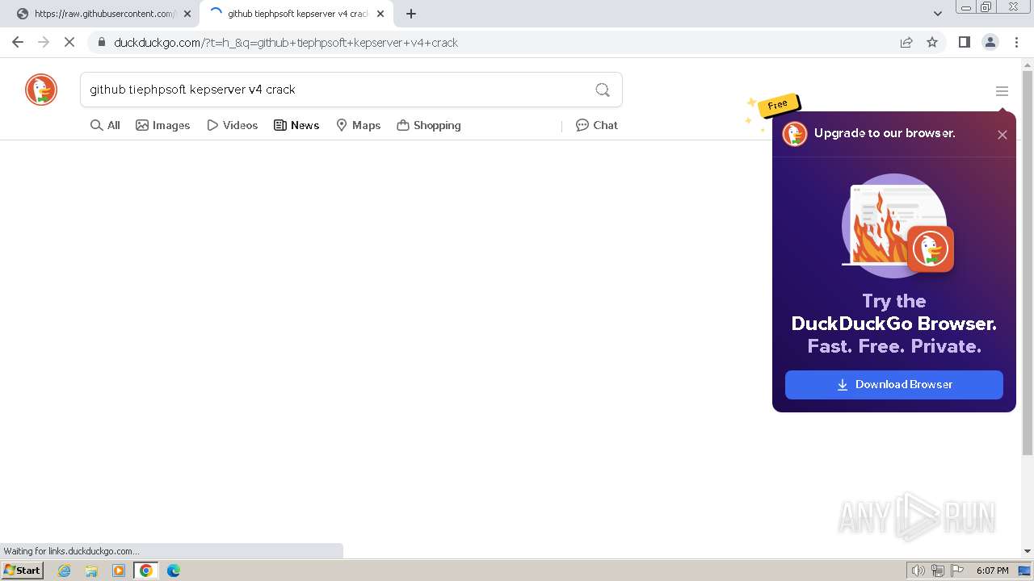Launch Internet Explorer from taskbar
Image resolution: width=1034 pixels, height=581 pixels.
[x=65, y=571]
